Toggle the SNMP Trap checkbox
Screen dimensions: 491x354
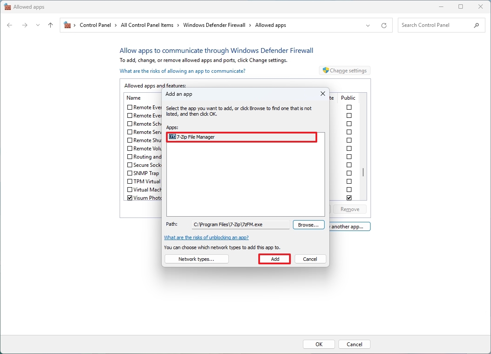coord(130,173)
